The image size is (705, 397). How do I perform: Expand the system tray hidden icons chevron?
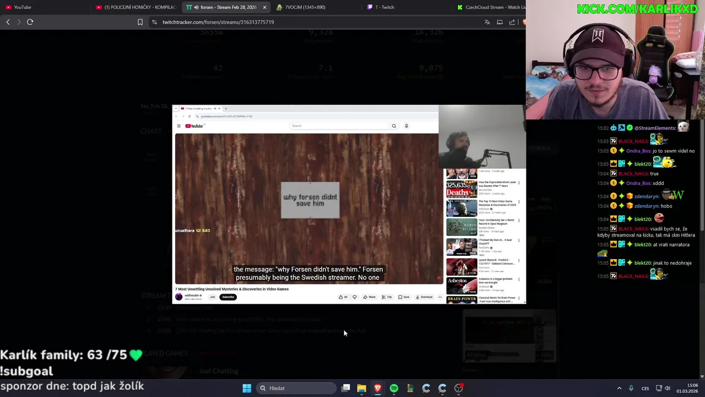click(x=619, y=388)
